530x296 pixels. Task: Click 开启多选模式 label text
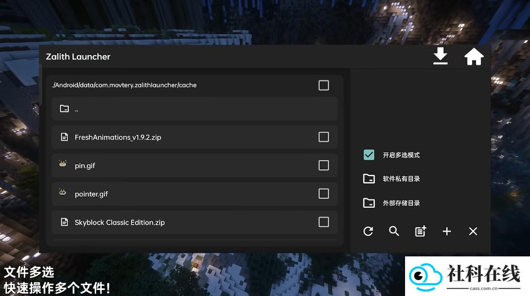tap(401, 155)
